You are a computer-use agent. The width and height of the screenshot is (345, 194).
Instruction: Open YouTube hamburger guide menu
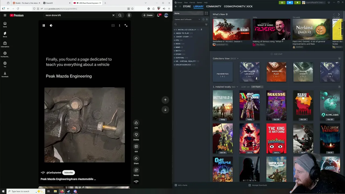(x=5, y=15)
